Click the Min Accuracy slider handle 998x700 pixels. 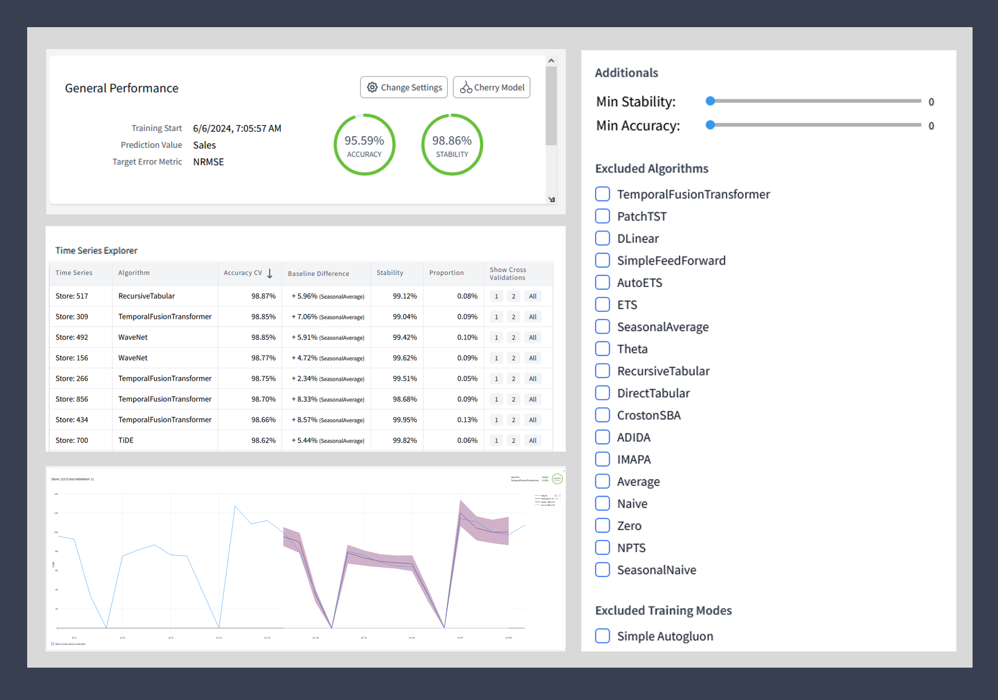pyautogui.click(x=710, y=125)
